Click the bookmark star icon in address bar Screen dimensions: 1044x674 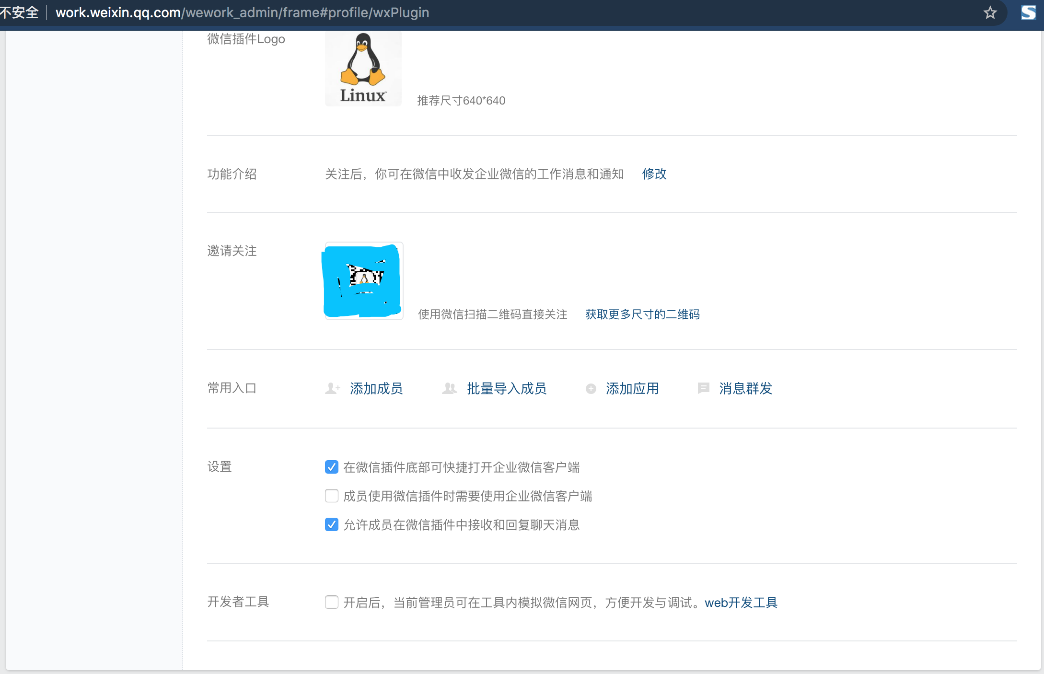(x=990, y=12)
